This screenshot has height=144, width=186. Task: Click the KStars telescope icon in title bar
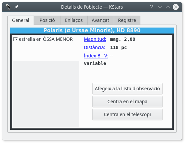(8, 7)
